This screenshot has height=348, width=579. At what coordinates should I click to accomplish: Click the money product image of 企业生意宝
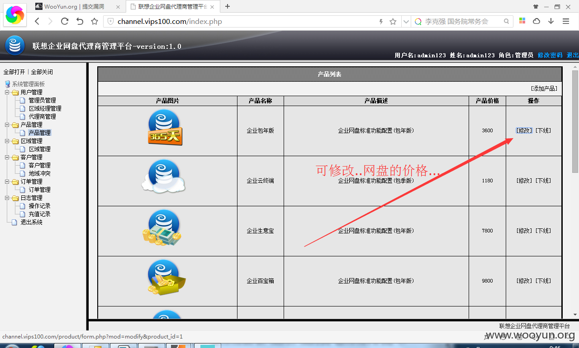[162, 227]
